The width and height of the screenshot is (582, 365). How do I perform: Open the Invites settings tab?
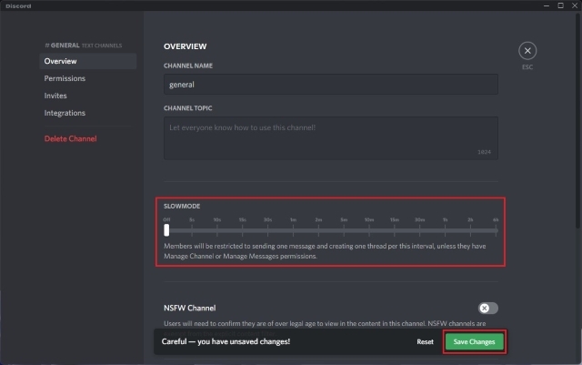point(87,96)
